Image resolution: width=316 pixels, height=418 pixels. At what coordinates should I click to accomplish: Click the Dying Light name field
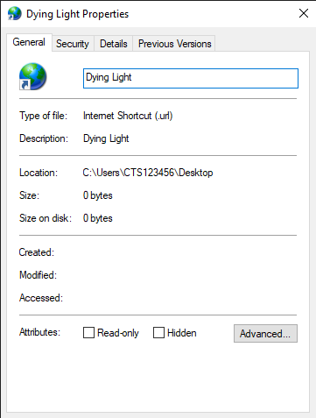point(191,78)
